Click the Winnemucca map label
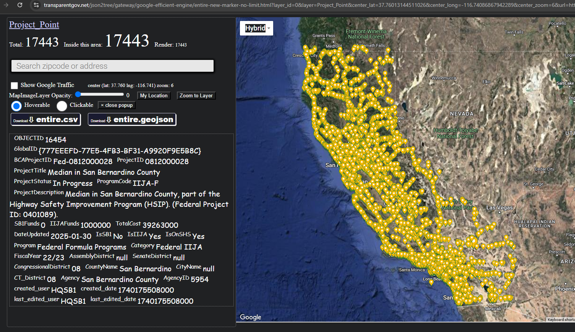The height and width of the screenshot is (332, 575). click(444, 78)
